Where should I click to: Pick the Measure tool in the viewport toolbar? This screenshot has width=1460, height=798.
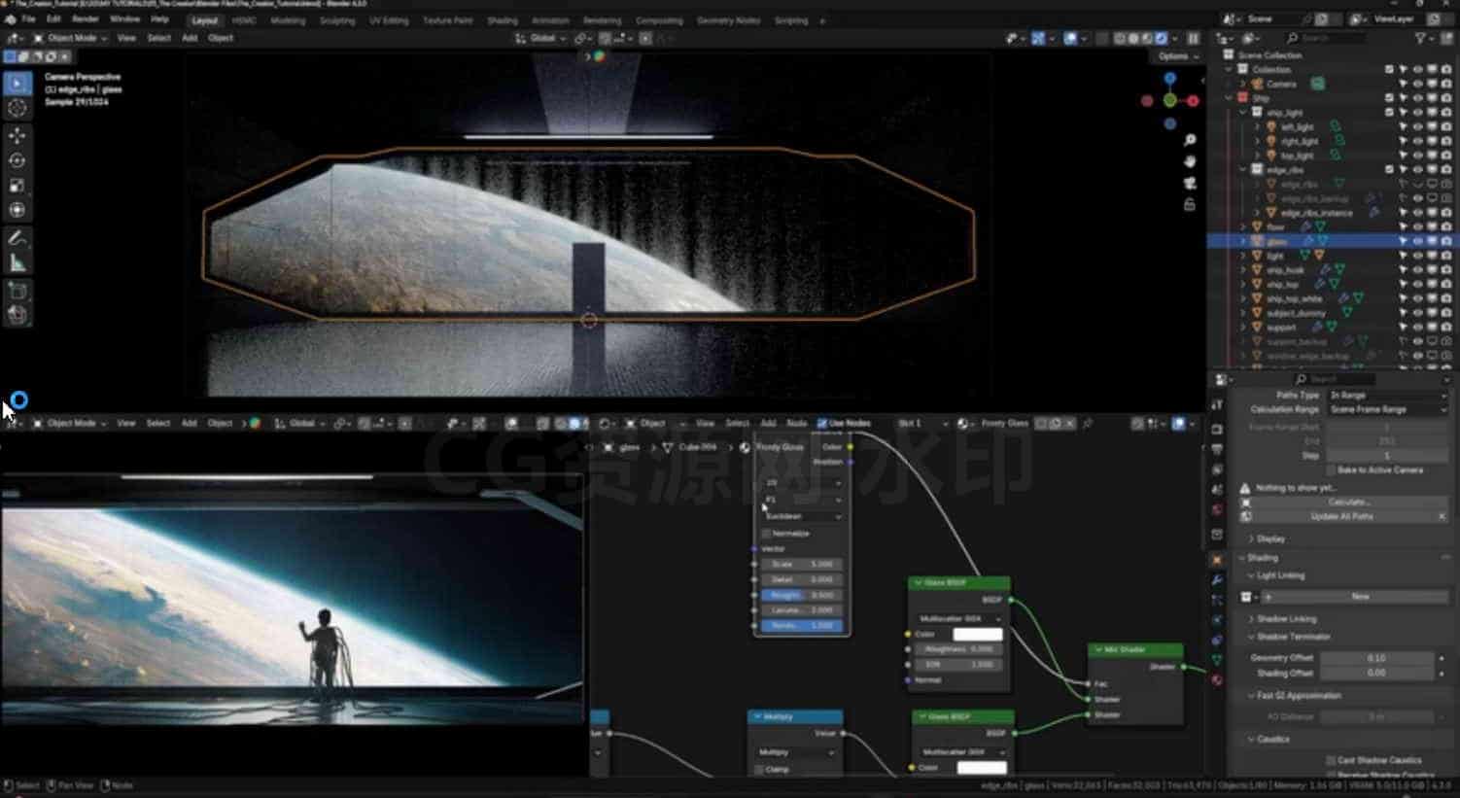17,263
